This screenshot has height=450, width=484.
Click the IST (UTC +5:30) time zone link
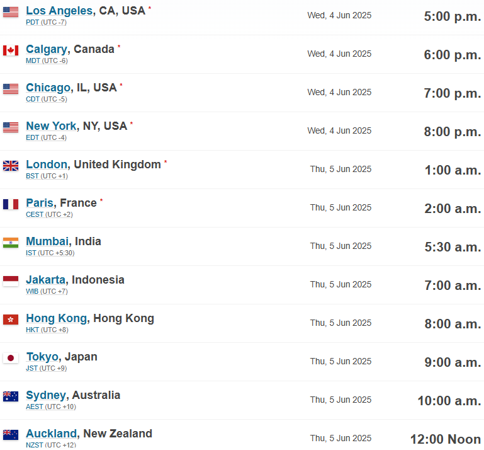click(50, 253)
